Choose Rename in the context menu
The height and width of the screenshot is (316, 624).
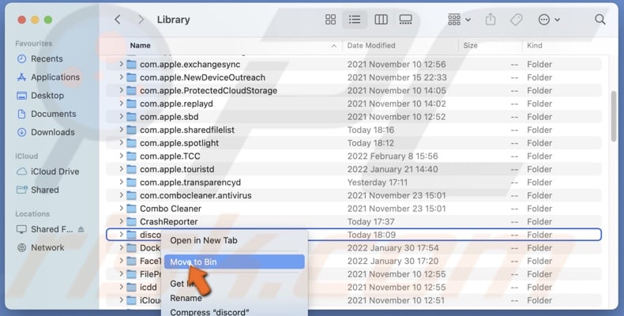(186, 298)
